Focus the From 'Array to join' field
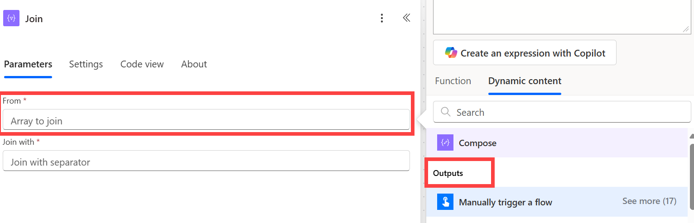This screenshot has width=694, height=223. point(206,121)
